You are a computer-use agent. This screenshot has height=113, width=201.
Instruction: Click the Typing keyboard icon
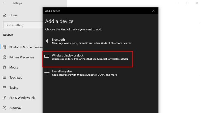point(5,87)
